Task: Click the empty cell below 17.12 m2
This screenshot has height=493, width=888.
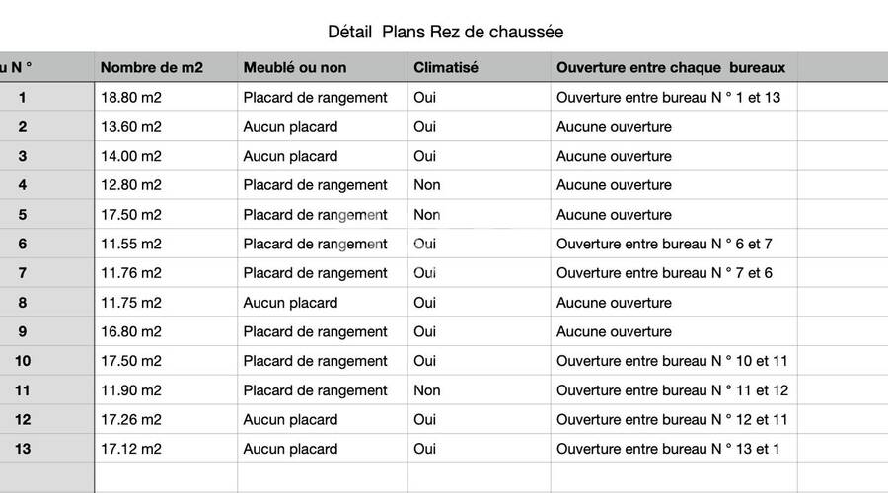Action: (x=165, y=477)
